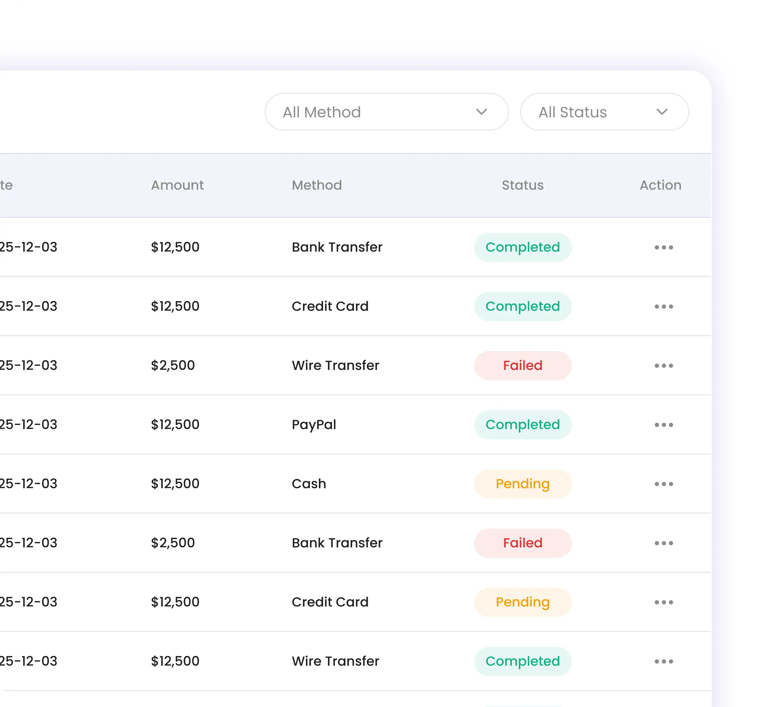Click the Failed badge on Wire Transfer
This screenshot has height=707, width=780.
pyautogui.click(x=522, y=366)
